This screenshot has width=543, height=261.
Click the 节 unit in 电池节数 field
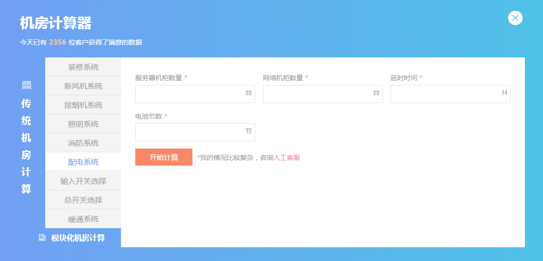click(249, 131)
